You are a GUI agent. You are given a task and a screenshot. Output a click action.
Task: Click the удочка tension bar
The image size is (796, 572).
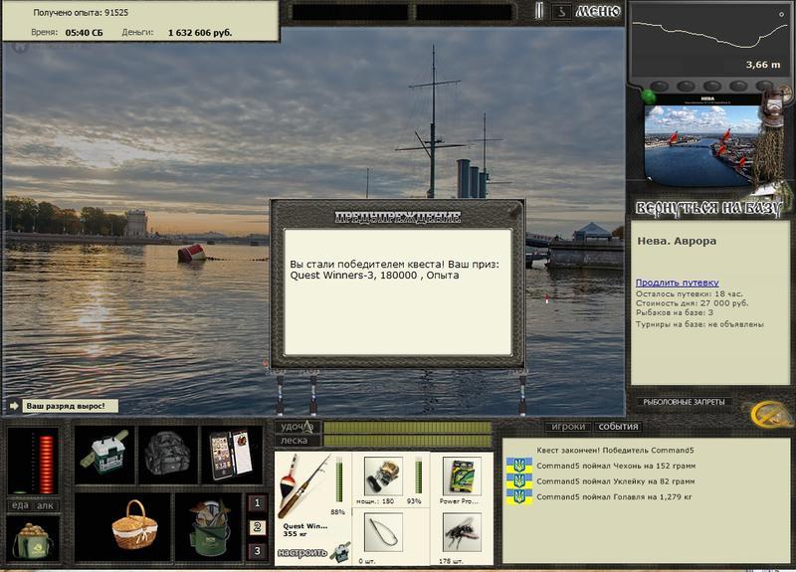coord(408,428)
